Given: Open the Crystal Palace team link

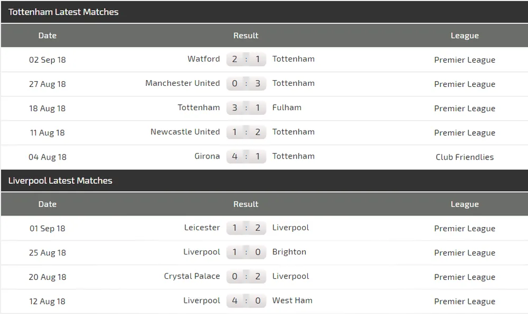Looking at the screenshot, I should pos(192,276).
